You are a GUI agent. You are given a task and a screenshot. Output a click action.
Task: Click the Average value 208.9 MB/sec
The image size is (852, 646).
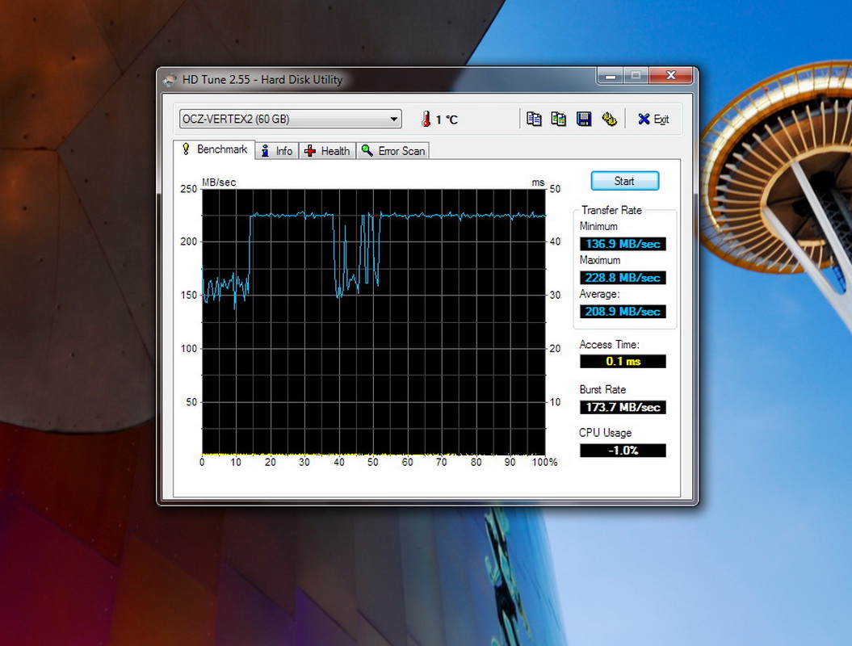click(623, 312)
